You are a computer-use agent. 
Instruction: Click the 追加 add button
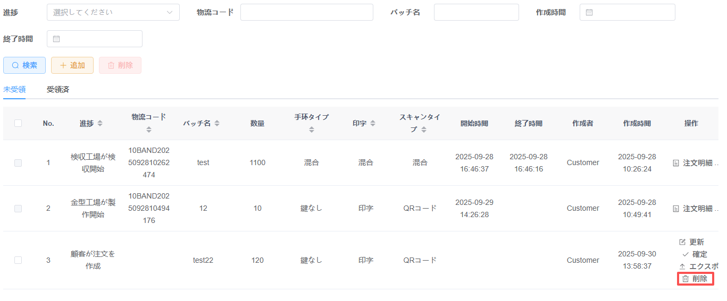[72, 65]
